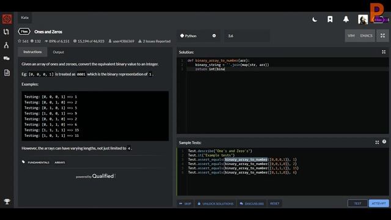
Task: Open the powered by Qualified link
Action: pyautogui.click(x=95, y=176)
